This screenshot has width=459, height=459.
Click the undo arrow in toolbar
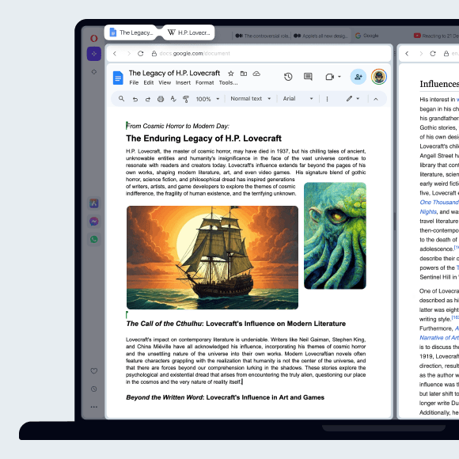pyautogui.click(x=135, y=99)
